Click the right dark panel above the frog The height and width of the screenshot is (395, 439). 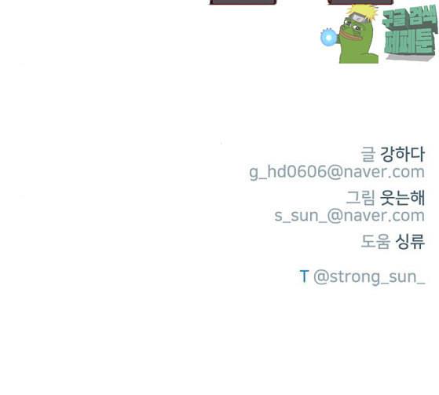click(x=360, y=2)
